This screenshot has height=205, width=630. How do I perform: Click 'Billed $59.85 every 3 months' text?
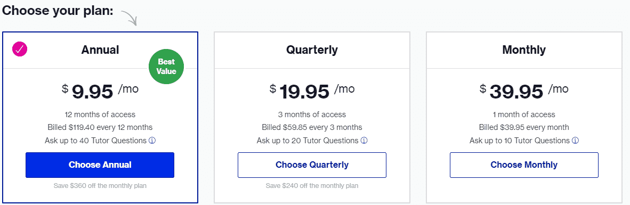pyautogui.click(x=312, y=128)
